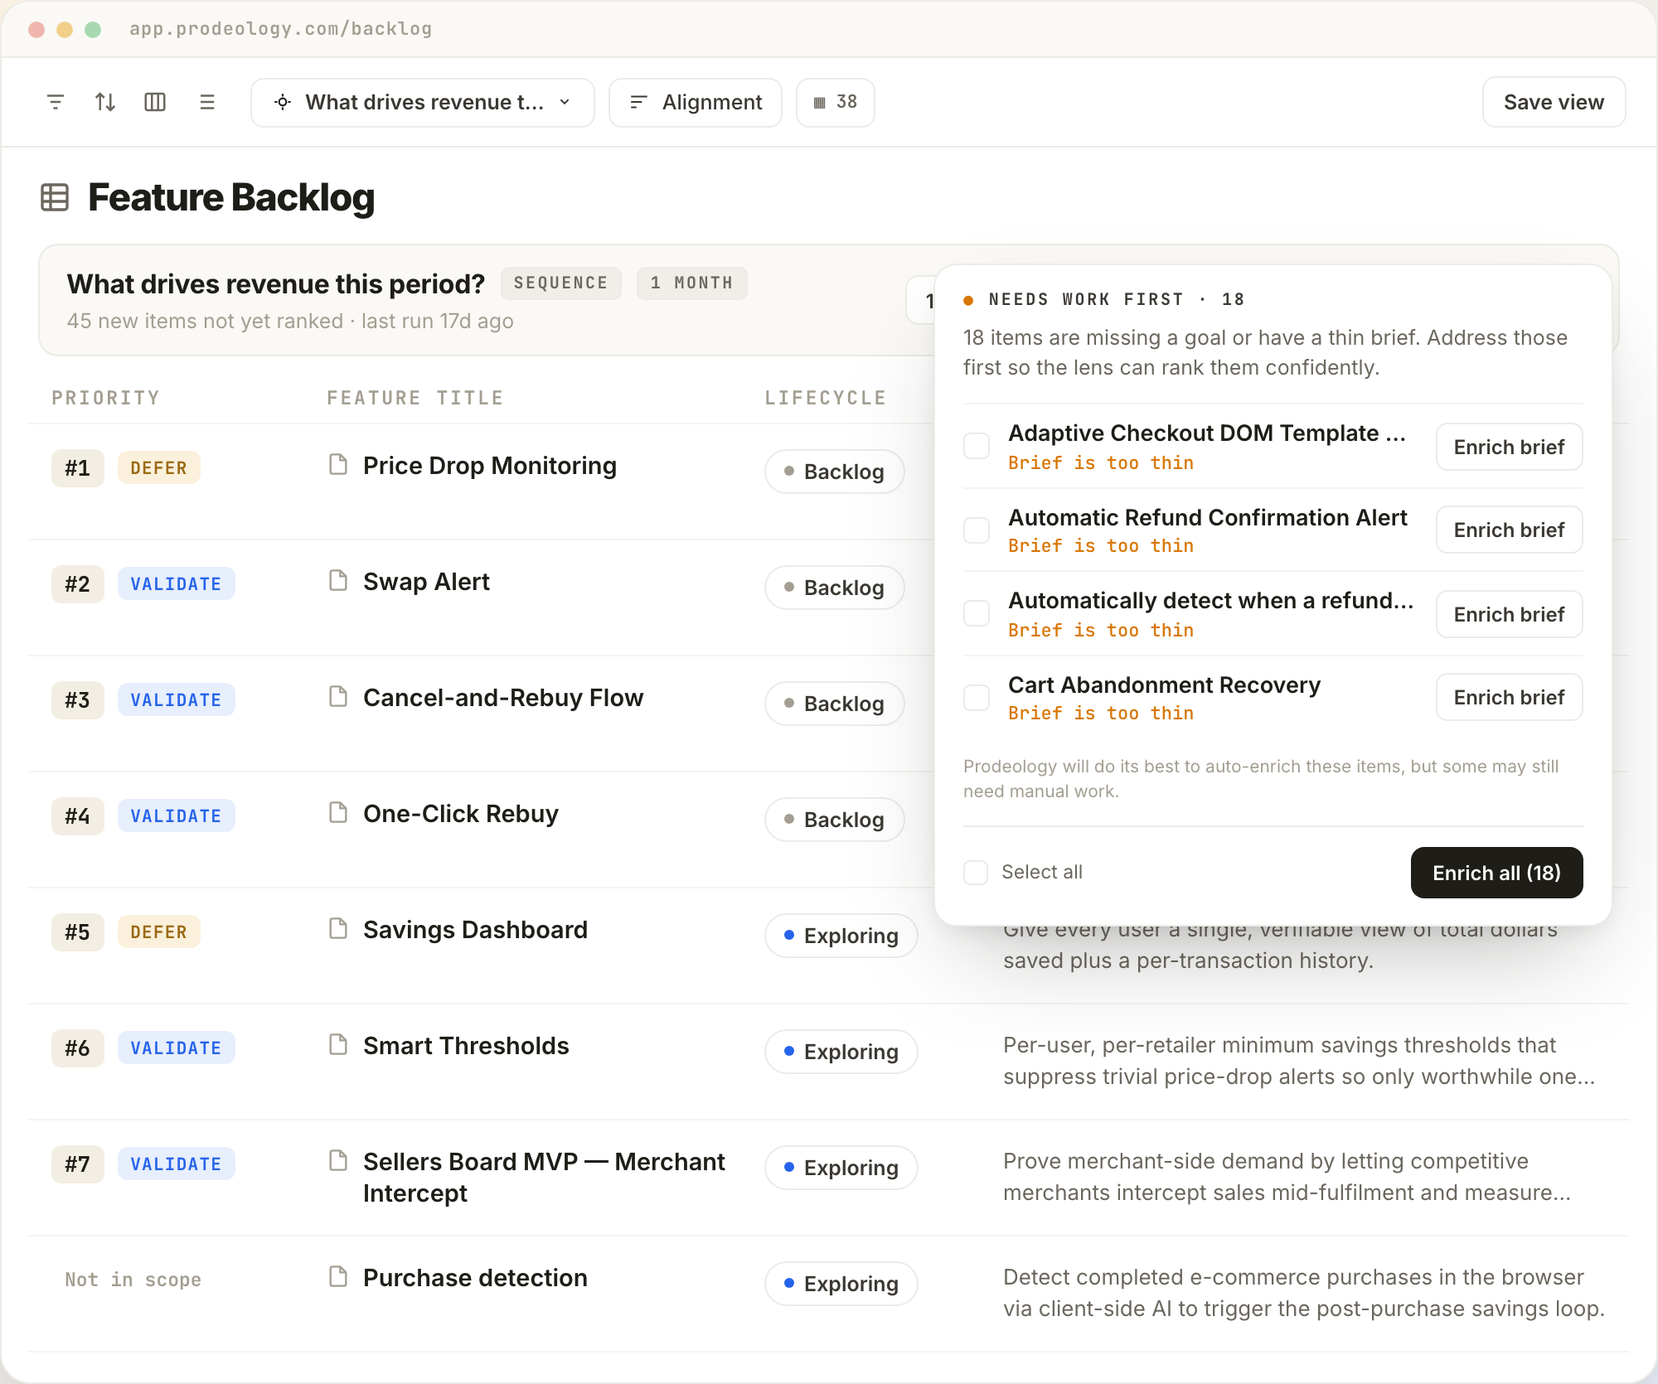Click the 38 items count chip
Screen dimensions: 1658x1384
point(836,103)
